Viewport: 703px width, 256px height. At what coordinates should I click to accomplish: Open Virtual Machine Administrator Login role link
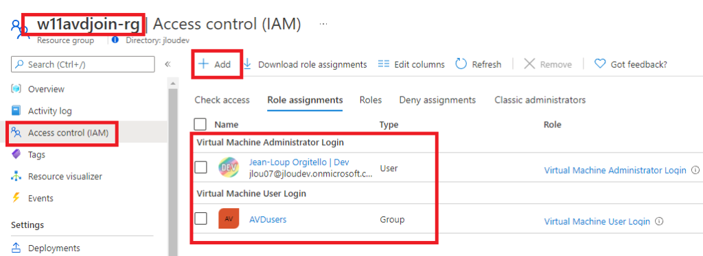pyautogui.click(x=615, y=170)
